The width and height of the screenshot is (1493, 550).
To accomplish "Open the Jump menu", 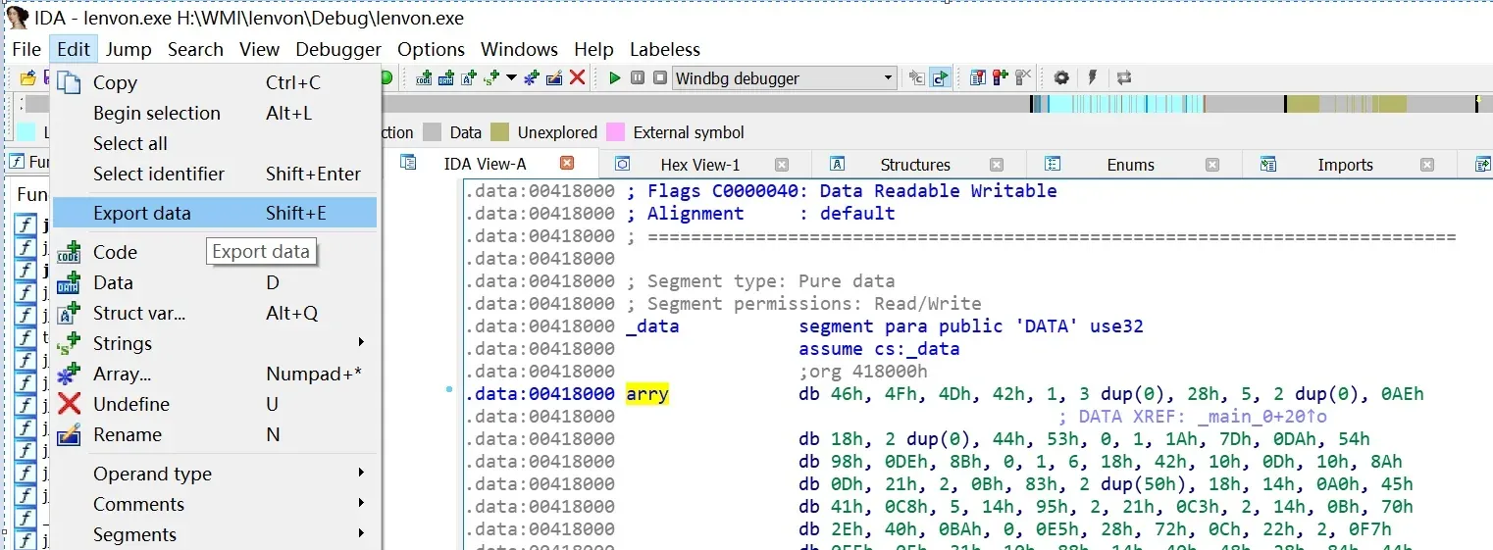I will (x=129, y=49).
